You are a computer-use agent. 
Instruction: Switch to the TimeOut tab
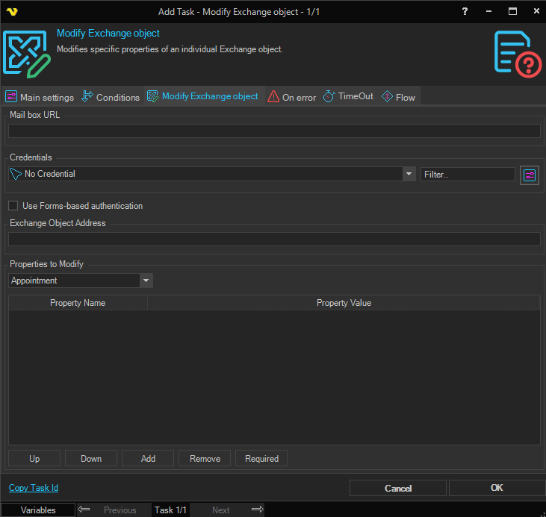tap(348, 97)
